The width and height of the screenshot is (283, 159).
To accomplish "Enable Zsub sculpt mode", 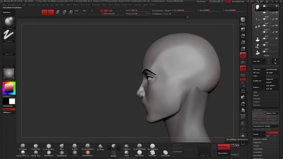I will coord(111,11).
